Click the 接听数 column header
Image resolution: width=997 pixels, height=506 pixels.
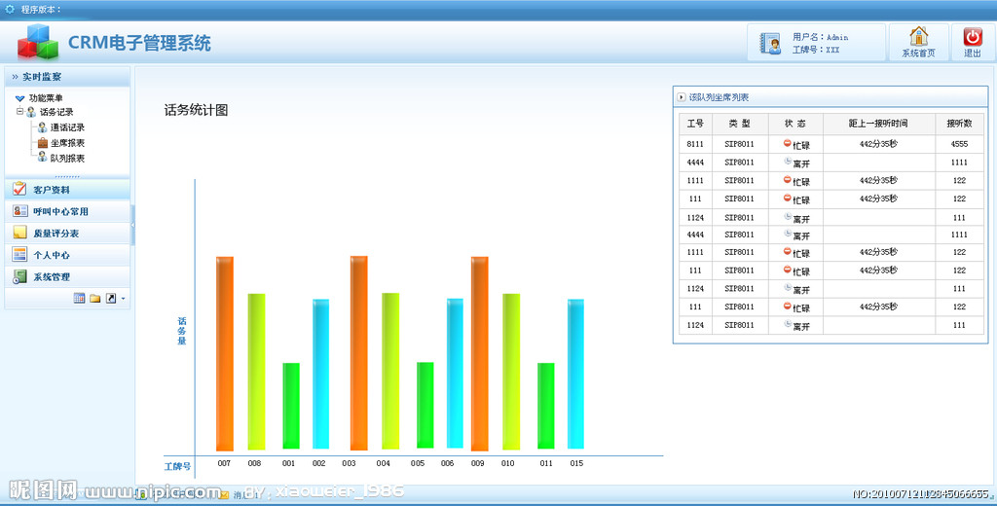click(x=959, y=125)
